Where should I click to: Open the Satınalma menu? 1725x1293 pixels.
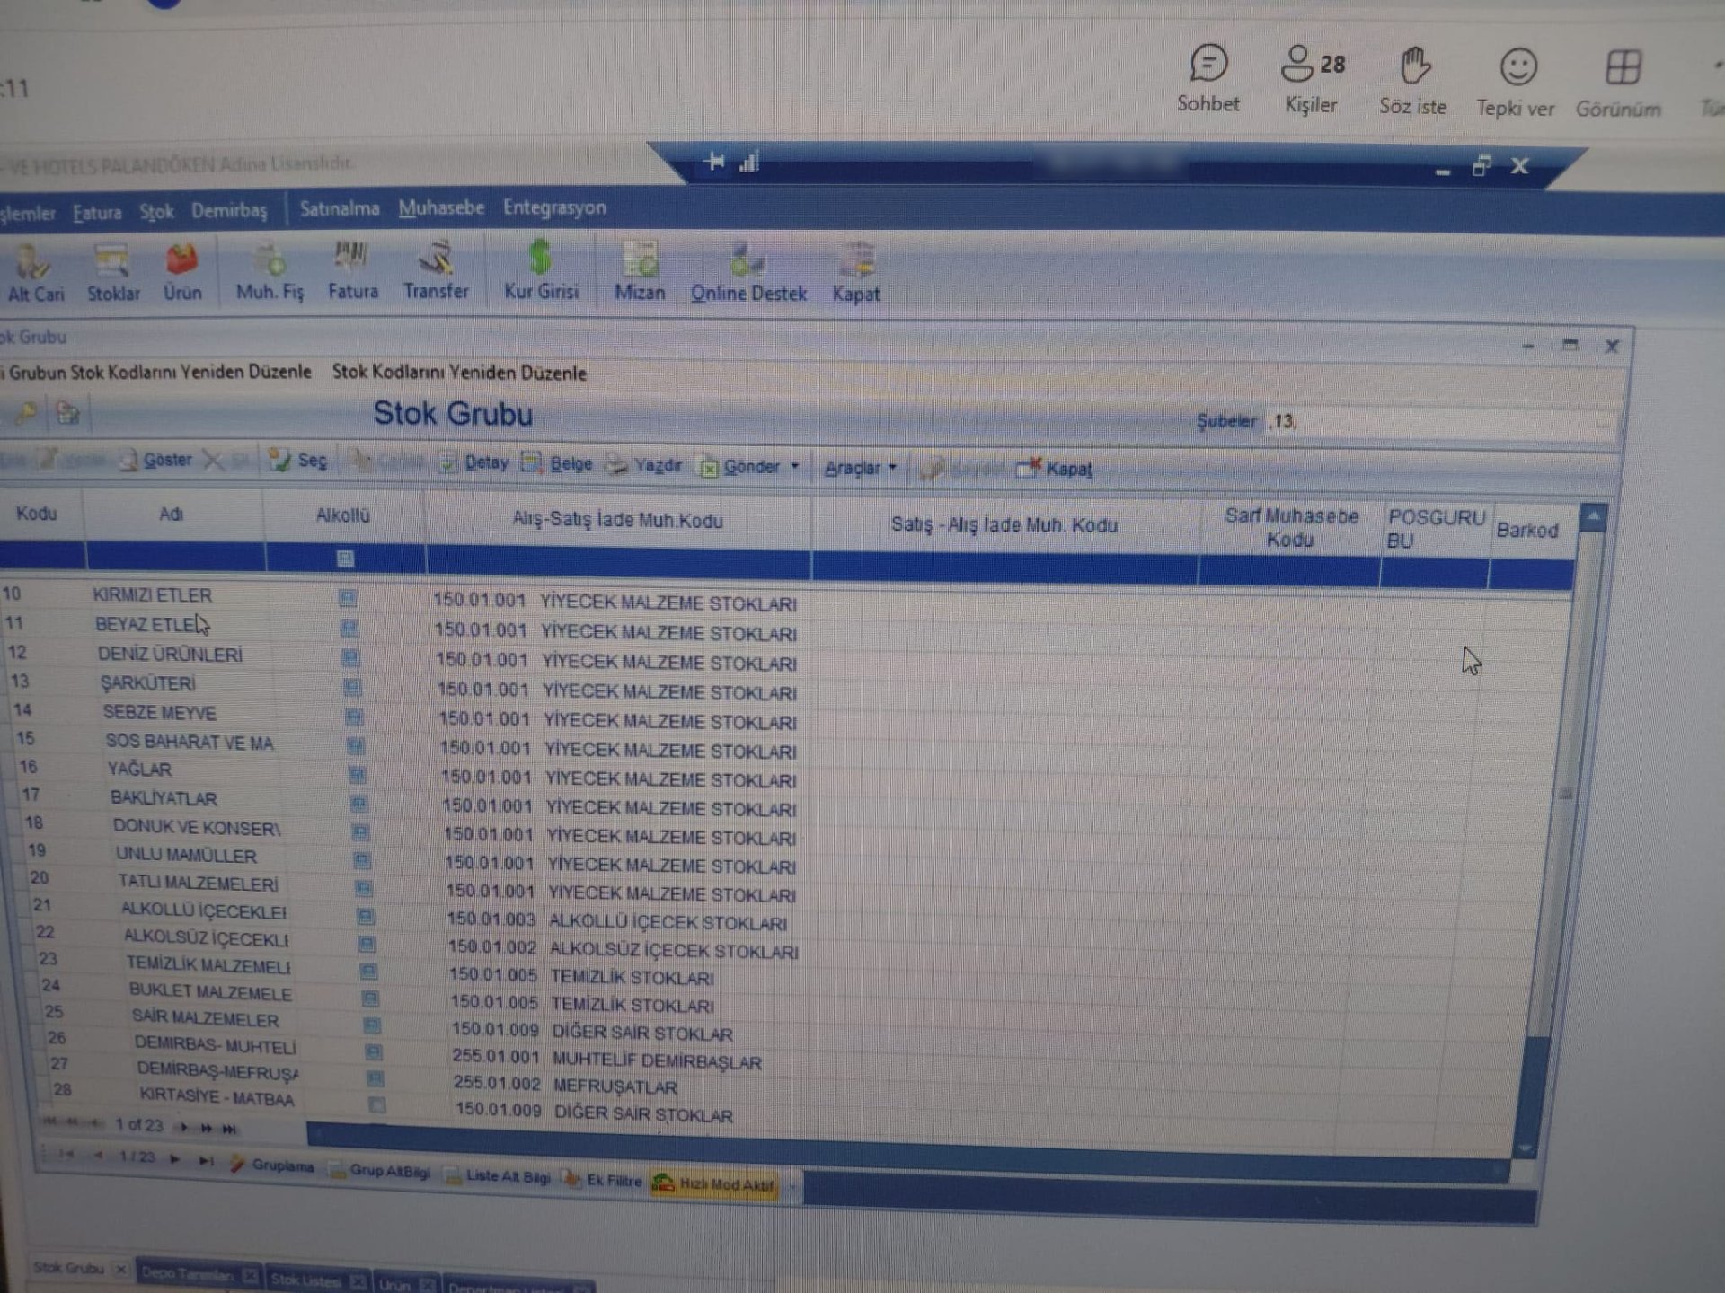(x=339, y=208)
